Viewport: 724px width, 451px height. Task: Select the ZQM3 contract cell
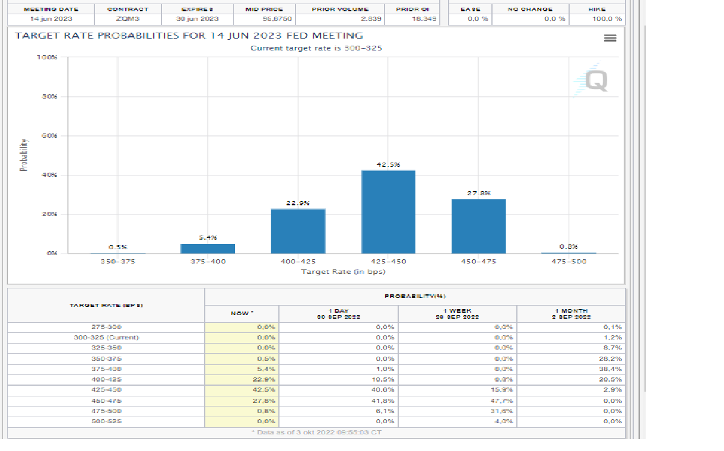pos(128,19)
